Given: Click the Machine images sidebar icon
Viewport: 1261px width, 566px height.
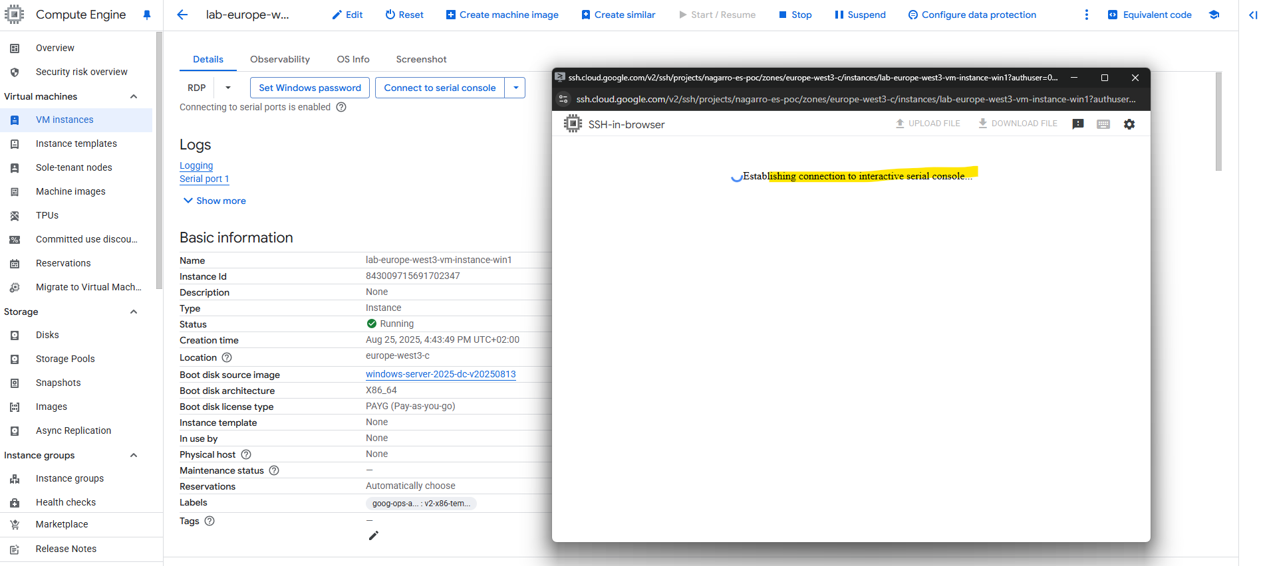Looking at the screenshot, I should pyautogui.click(x=15, y=191).
